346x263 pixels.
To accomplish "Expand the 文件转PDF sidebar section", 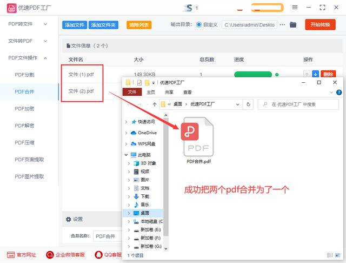I will (45, 41).
